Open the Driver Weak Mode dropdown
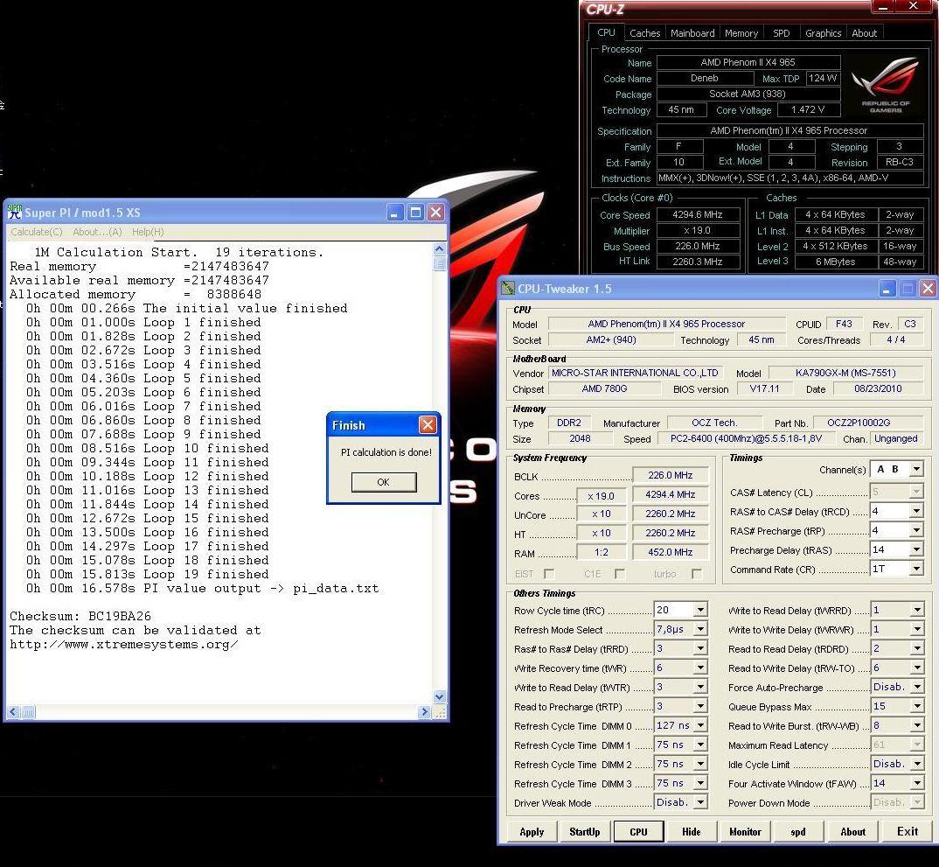This screenshot has width=939, height=867. pos(700,801)
